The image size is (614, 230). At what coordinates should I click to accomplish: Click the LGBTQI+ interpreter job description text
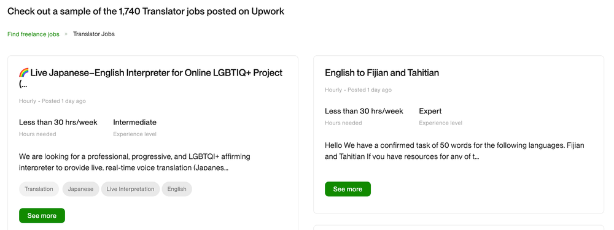pyautogui.click(x=134, y=163)
